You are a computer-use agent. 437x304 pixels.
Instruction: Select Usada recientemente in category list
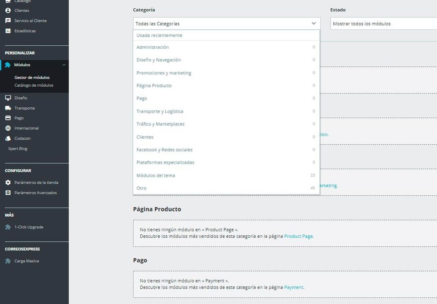pos(226,35)
